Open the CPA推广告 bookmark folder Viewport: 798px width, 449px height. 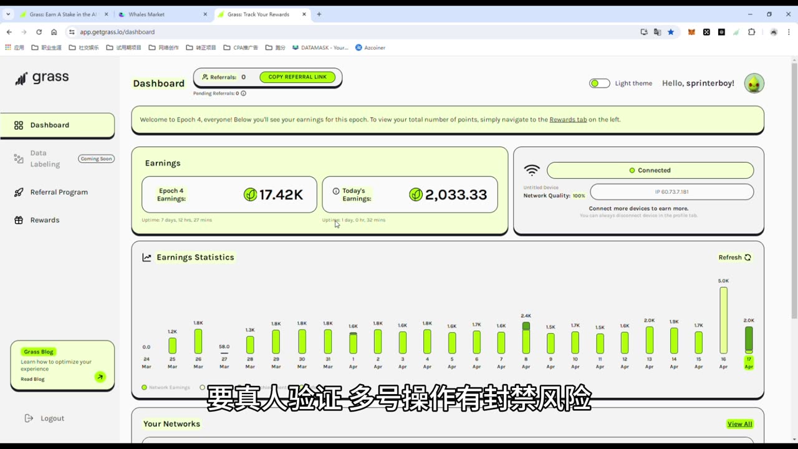[x=240, y=47]
